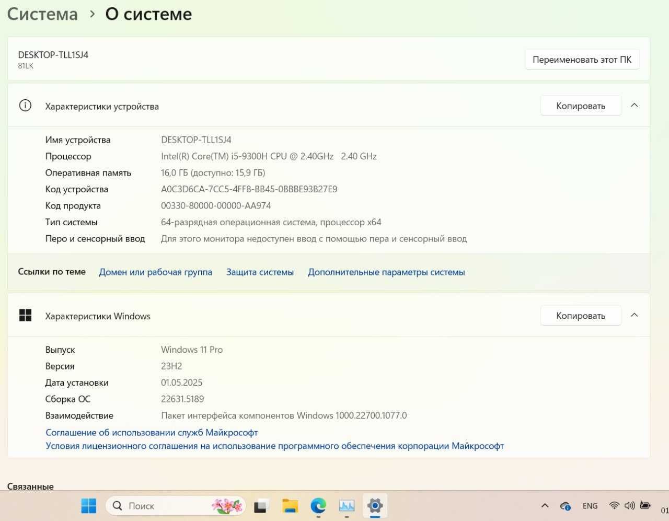Open Домен или рабочая группа link
Screen dimensions: 669x521
(x=156, y=272)
